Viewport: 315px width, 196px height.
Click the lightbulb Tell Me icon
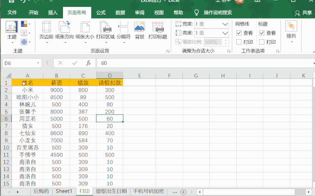click(196, 13)
